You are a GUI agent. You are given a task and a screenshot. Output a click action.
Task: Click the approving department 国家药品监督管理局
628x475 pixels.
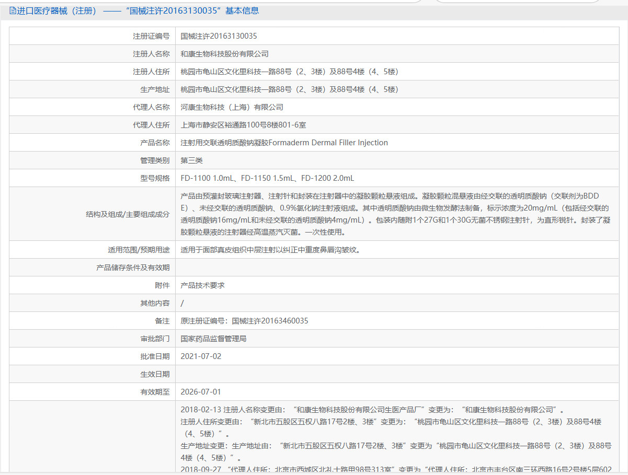[x=213, y=339]
